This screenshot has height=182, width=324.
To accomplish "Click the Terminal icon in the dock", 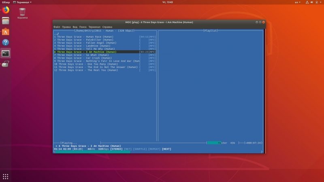I will [x=6, y=53].
